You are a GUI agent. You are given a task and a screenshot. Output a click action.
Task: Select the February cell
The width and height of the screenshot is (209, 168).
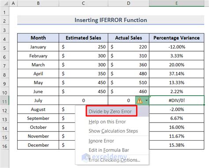pos(38,56)
